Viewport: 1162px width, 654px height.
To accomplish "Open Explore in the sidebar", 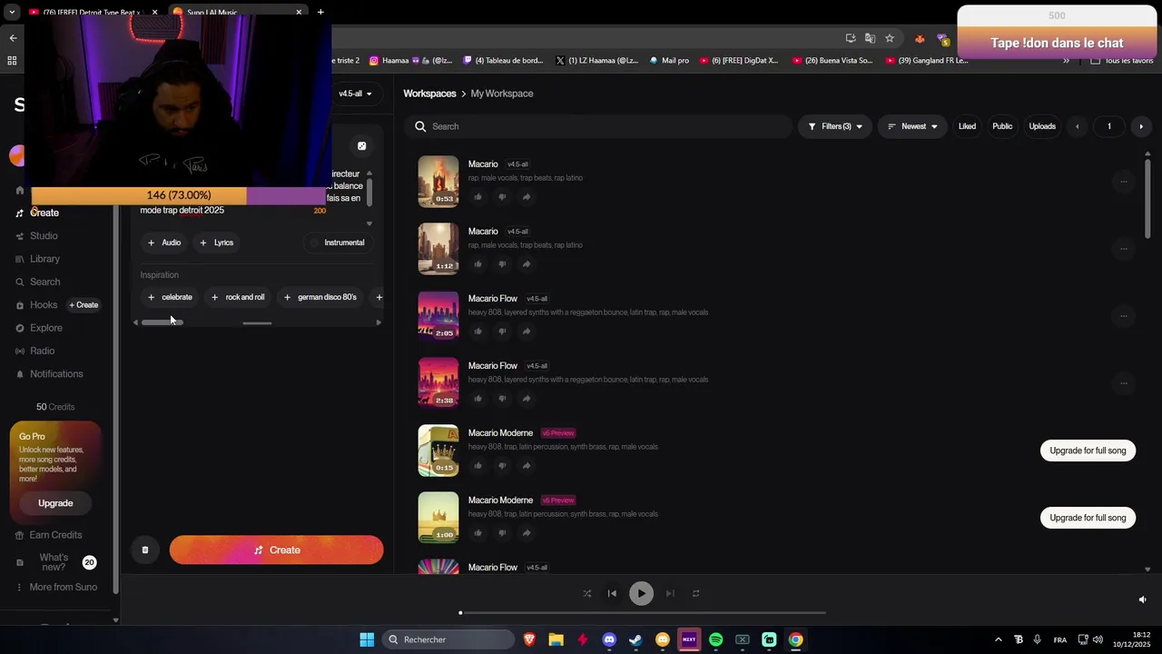I will pyautogui.click(x=45, y=328).
